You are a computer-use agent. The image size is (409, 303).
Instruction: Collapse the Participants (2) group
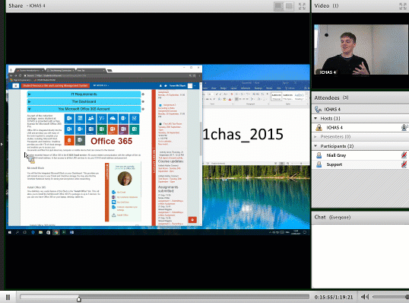[315, 146]
